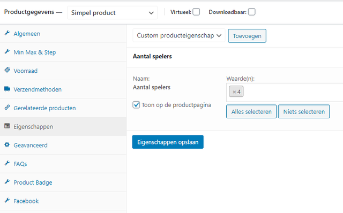Open the Geavanceerd tab

point(63,145)
